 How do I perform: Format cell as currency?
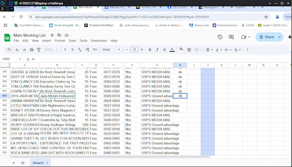pos(65,49)
